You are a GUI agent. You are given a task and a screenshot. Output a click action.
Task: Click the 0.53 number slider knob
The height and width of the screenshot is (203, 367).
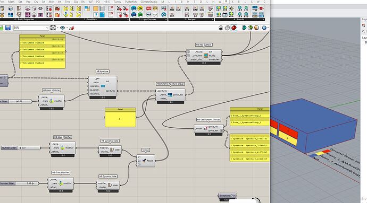coord(16,102)
